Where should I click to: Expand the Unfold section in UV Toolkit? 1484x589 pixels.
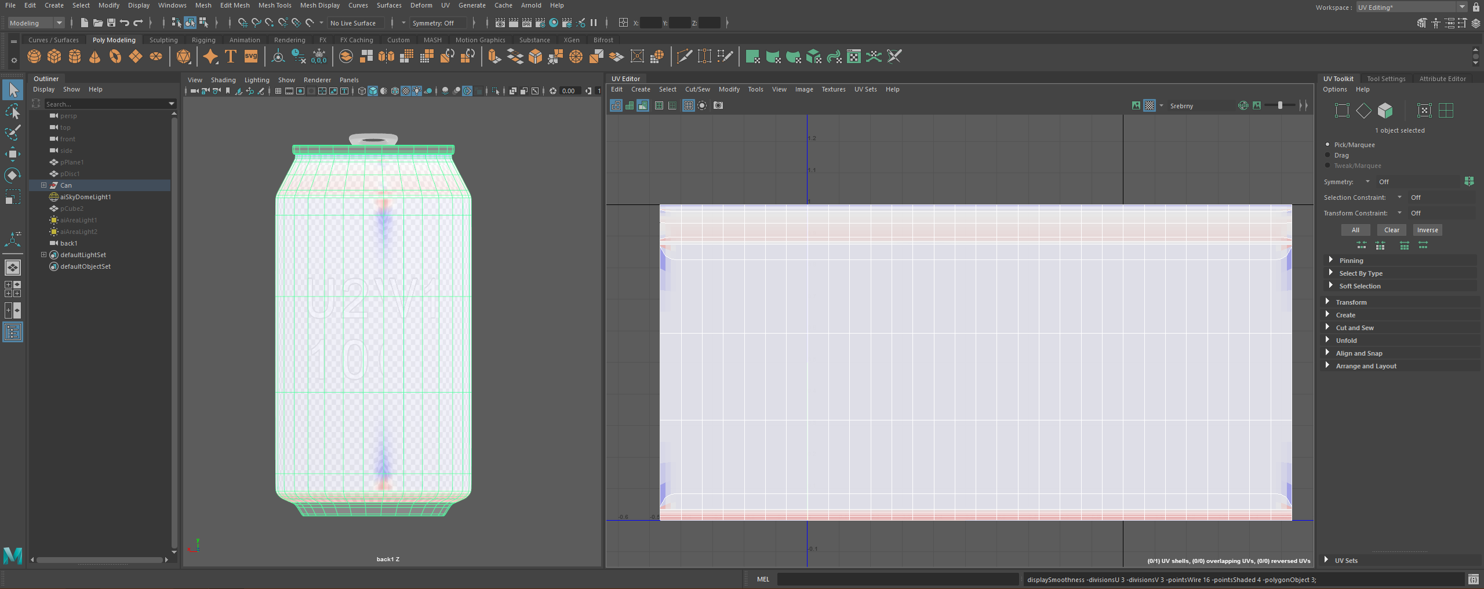pos(1327,340)
